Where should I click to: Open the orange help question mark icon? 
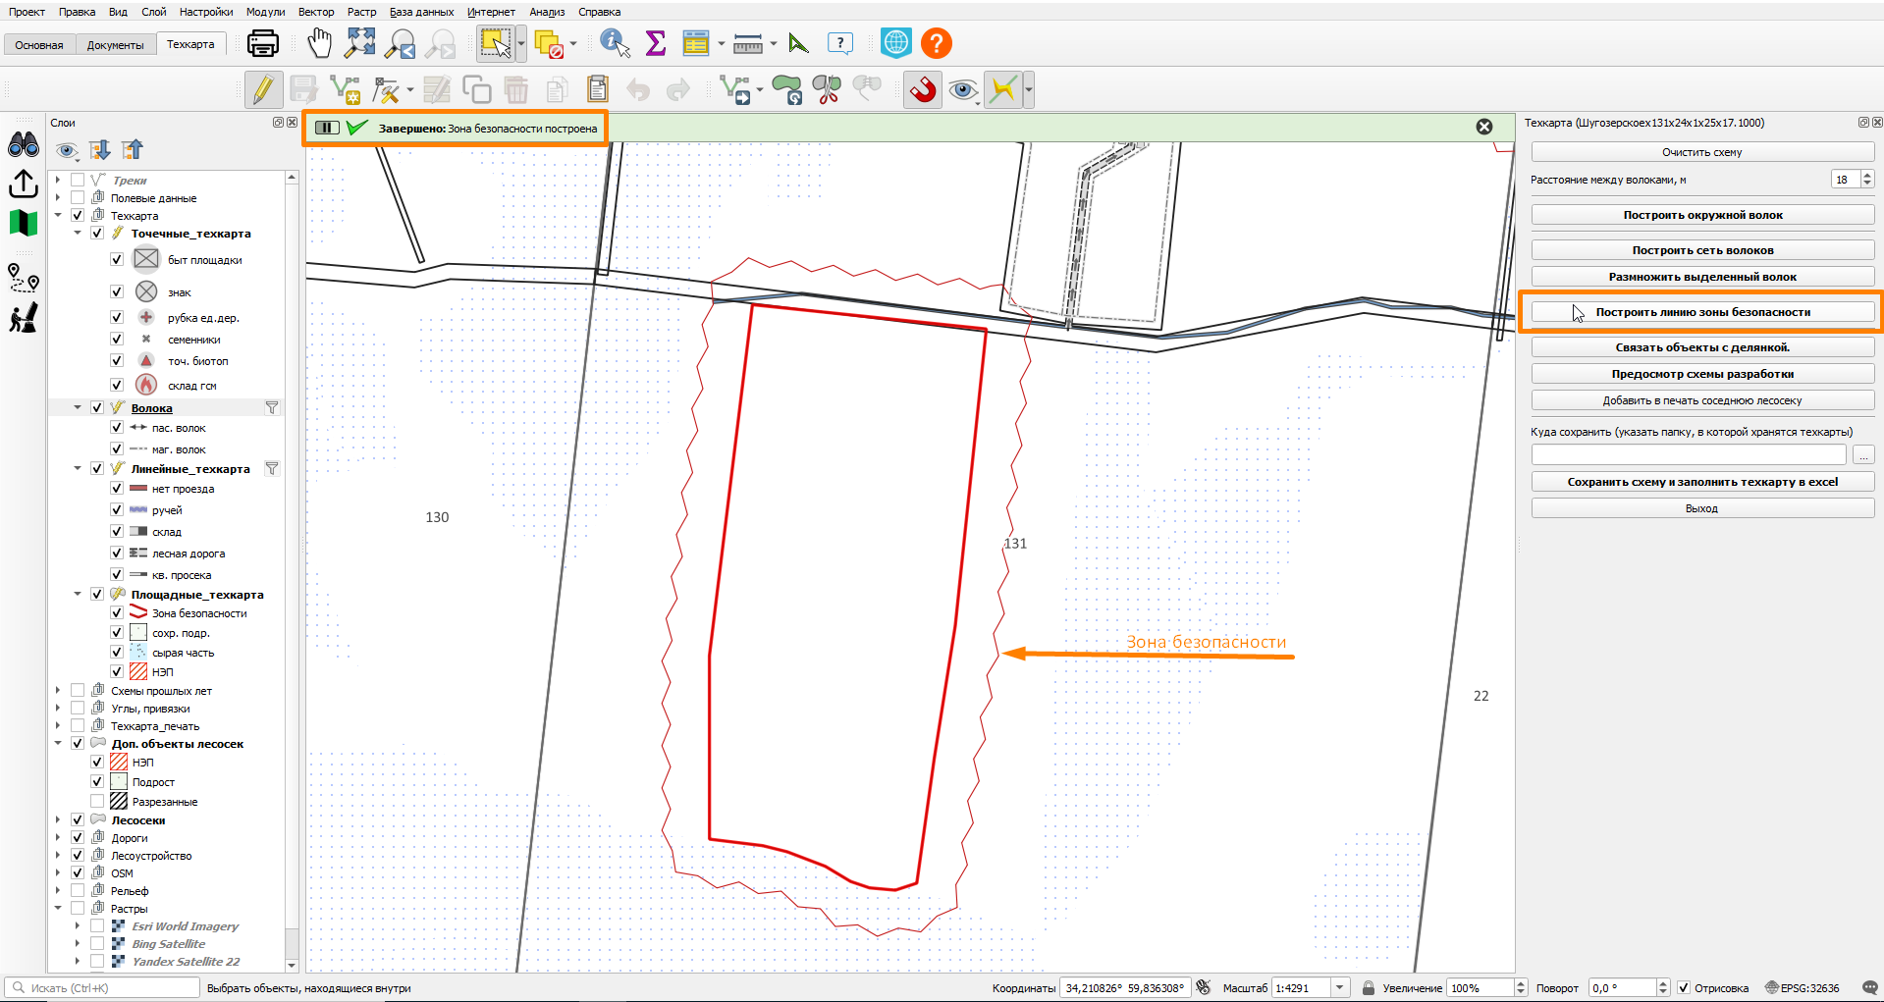point(937,43)
